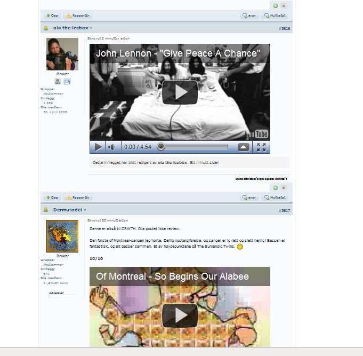Reply with svar button above Dermuszdel's post

coord(249,197)
